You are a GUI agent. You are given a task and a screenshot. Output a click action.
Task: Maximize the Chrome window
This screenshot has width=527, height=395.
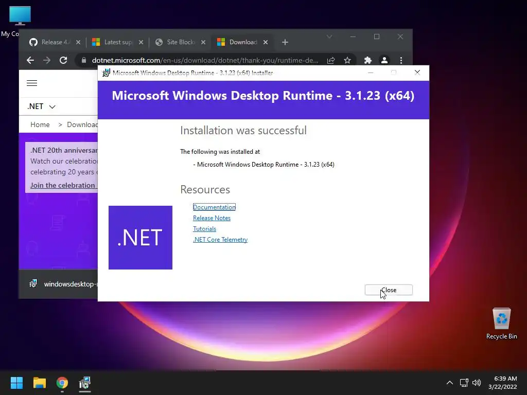click(377, 37)
